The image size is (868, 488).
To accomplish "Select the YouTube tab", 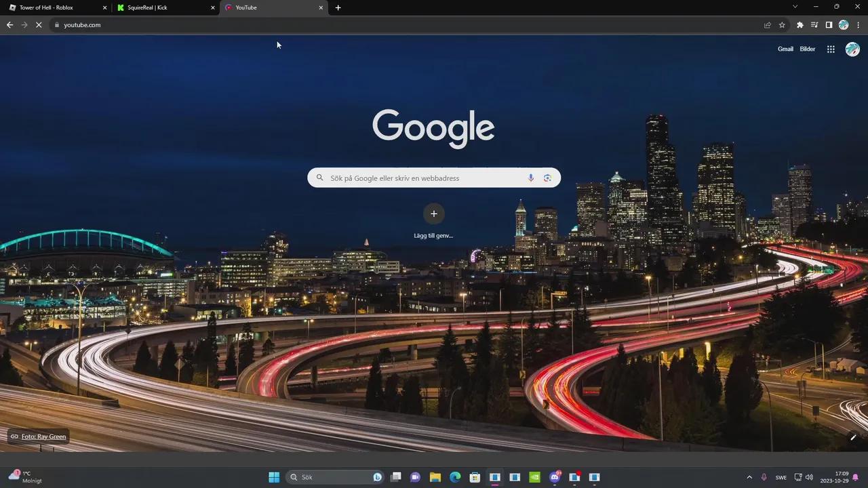I will pos(273,7).
